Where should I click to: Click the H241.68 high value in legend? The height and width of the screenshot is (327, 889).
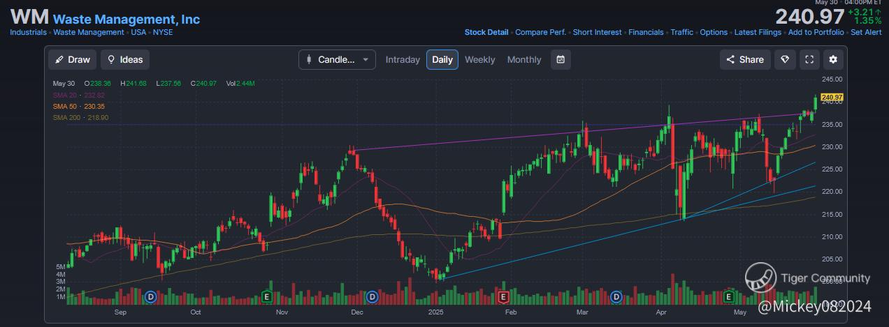pos(133,84)
